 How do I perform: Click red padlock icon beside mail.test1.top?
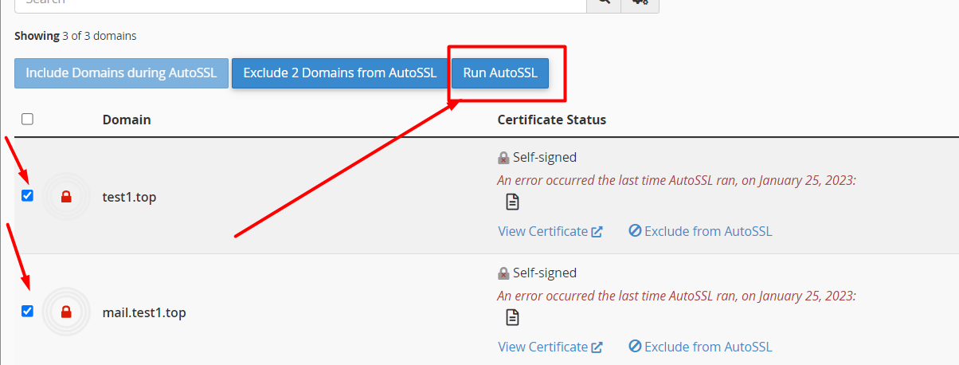66,312
